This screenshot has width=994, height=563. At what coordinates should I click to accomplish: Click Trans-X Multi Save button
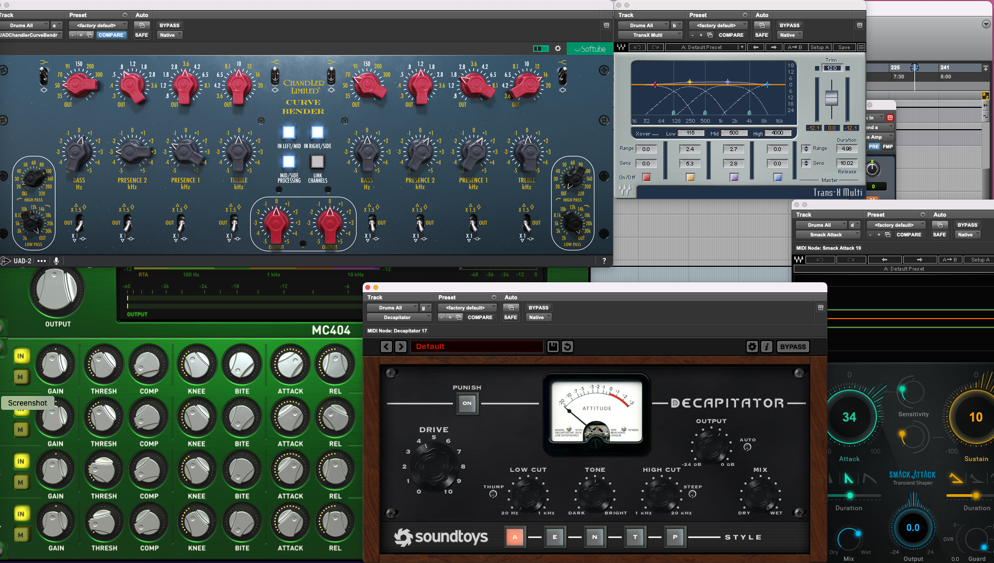(x=844, y=47)
